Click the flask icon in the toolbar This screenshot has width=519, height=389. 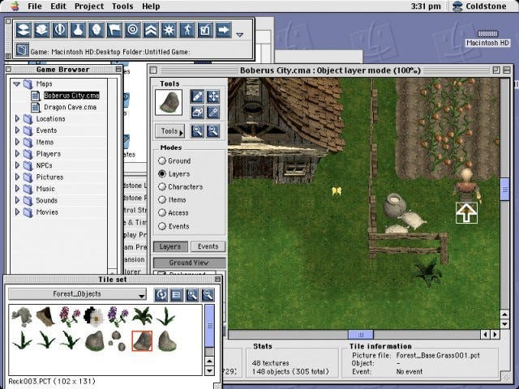point(78,30)
